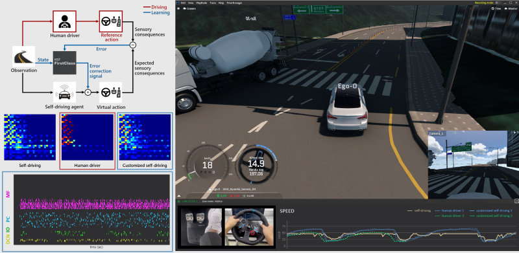
Task: Click the steering angle value icon
Action: [x=244, y=195]
